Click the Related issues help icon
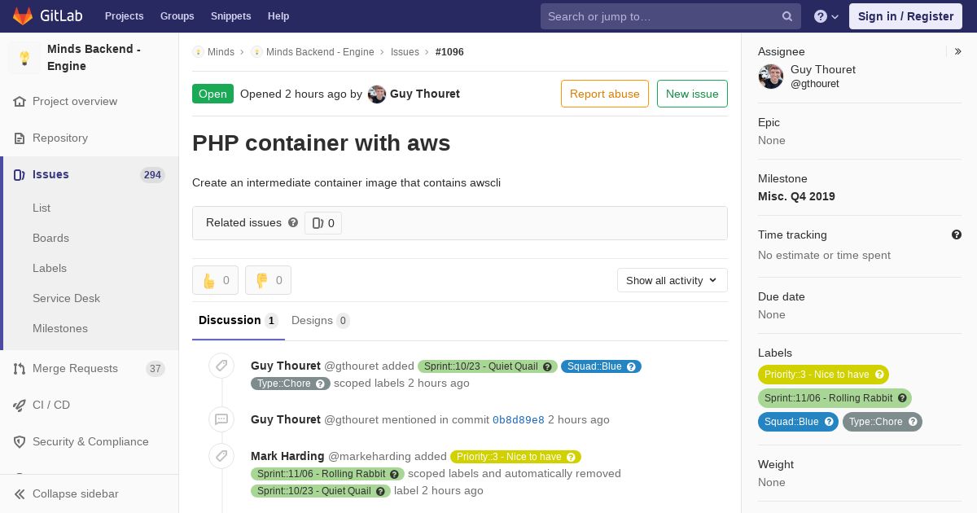 tap(293, 222)
